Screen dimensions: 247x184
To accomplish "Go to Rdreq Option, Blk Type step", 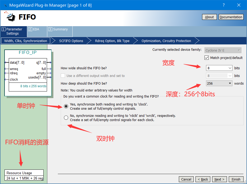I will tap(112, 41).
